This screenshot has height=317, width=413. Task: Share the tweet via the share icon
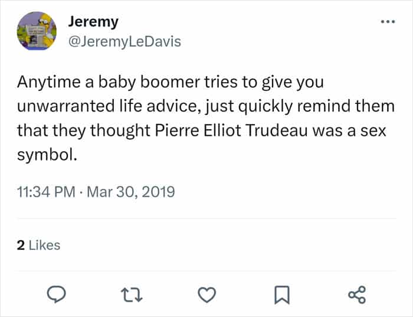(357, 295)
